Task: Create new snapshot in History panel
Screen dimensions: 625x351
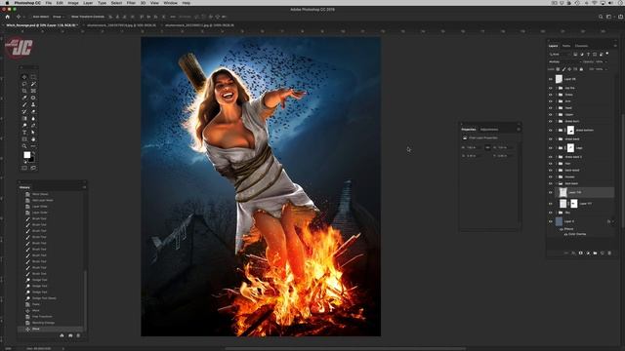Action: [x=70, y=335]
